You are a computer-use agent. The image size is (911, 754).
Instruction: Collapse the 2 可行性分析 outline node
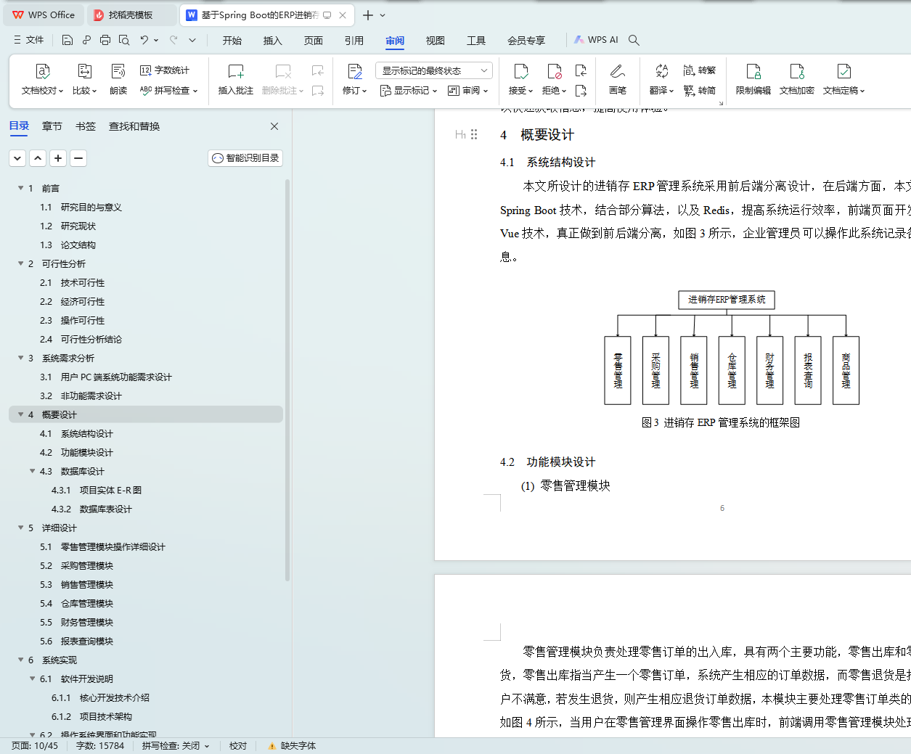(x=20, y=263)
